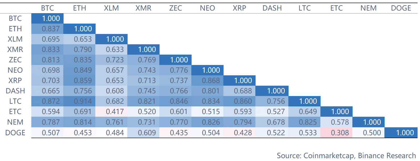Click the 0.859 XRP–ETH cell

tap(83, 81)
